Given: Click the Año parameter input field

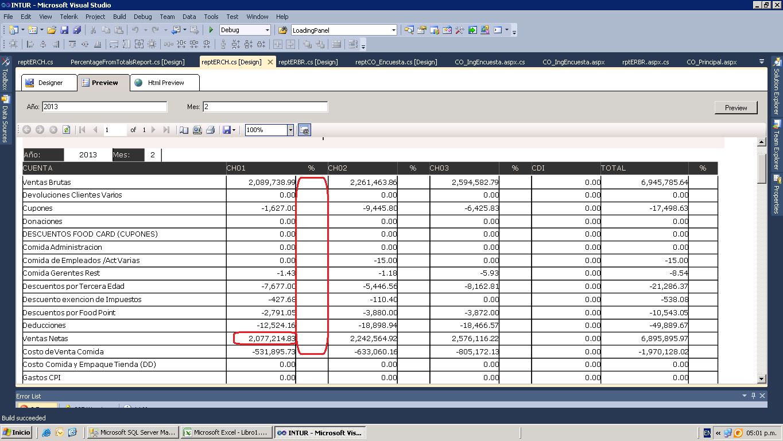Looking at the screenshot, I should 104,107.
